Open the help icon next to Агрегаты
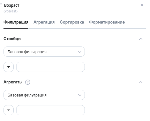 [28, 82]
